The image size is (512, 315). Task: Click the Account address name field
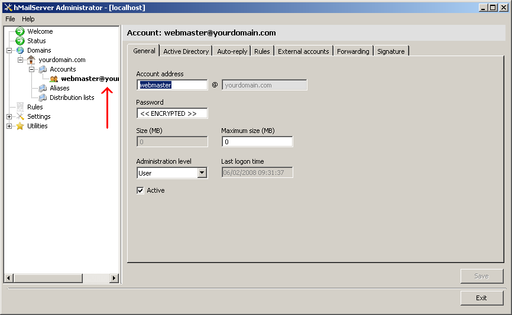(x=172, y=85)
